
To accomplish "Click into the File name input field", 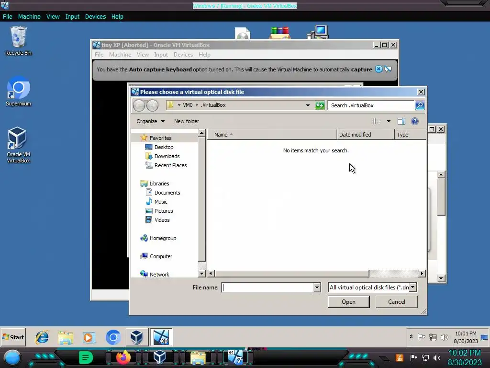I will (x=267, y=287).
